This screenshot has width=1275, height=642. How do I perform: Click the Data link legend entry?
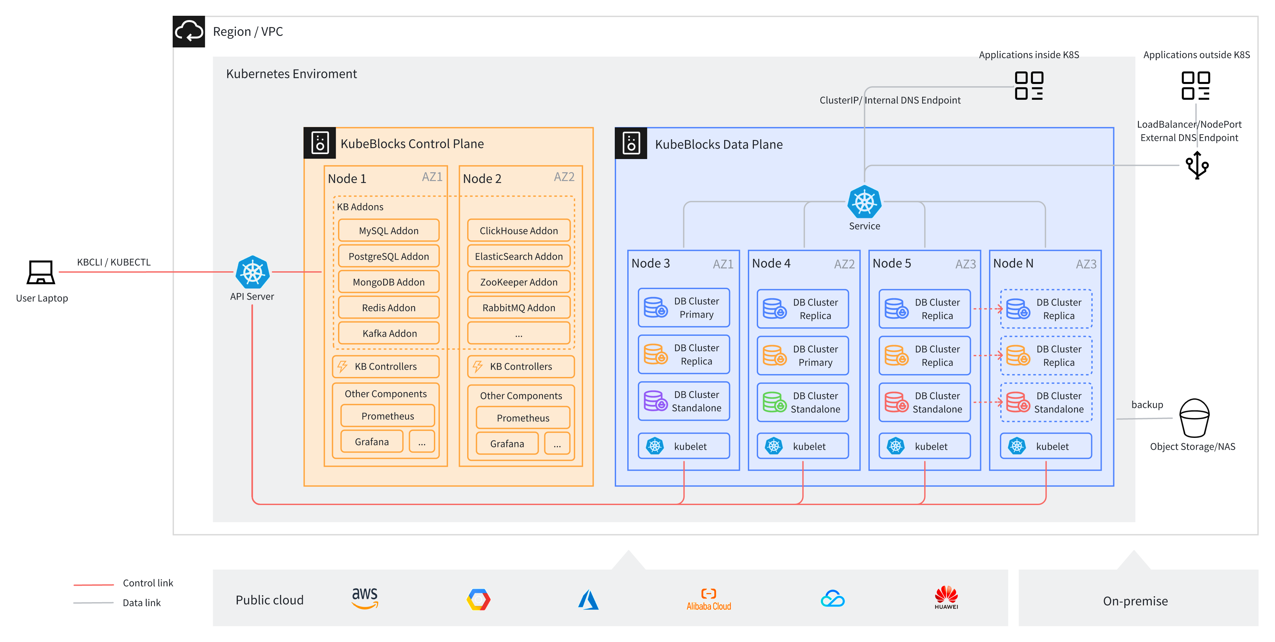(117, 602)
